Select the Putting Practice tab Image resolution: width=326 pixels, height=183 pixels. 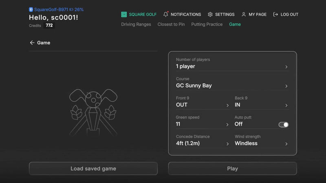[207, 24]
